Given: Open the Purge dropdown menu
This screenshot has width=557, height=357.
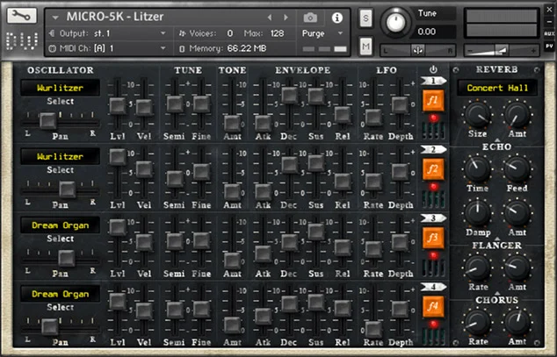Looking at the screenshot, I should pyautogui.click(x=322, y=33).
